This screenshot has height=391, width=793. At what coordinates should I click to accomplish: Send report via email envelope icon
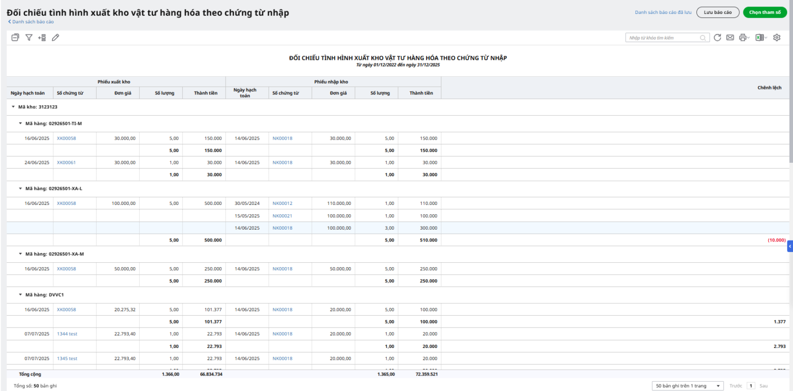(730, 38)
